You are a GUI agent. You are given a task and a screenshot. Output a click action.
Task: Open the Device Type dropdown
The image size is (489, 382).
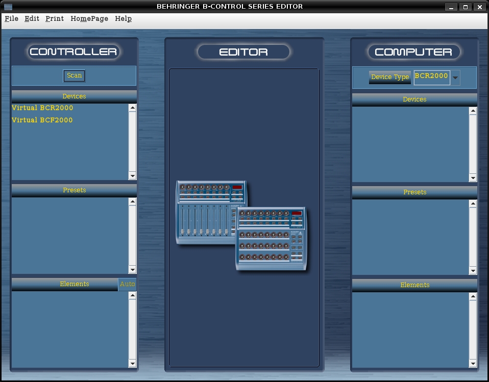click(x=454, y=78)
